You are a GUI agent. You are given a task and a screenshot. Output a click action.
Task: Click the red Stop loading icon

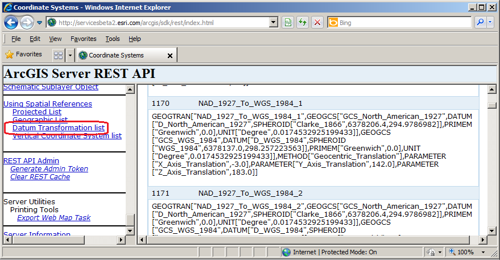pyautogui.click(x=317, y=23)
